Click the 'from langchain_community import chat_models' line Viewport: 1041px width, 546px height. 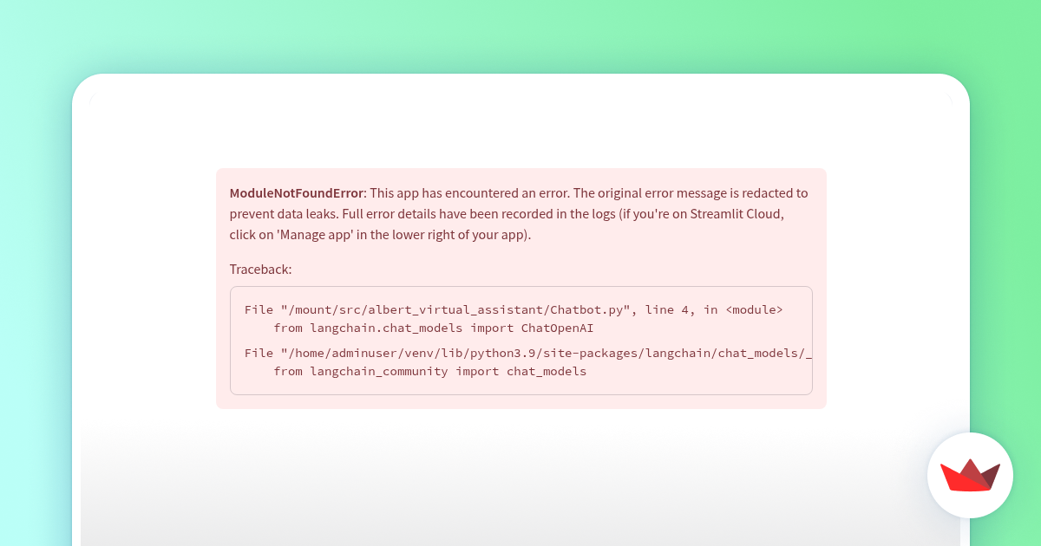(429, 371)
